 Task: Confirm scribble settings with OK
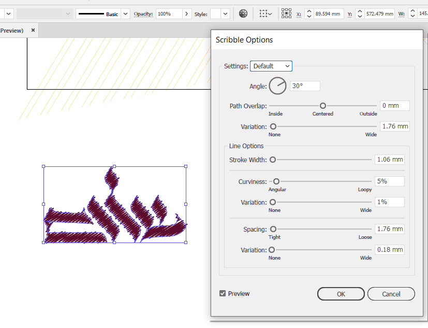click(x=341, y=294)
